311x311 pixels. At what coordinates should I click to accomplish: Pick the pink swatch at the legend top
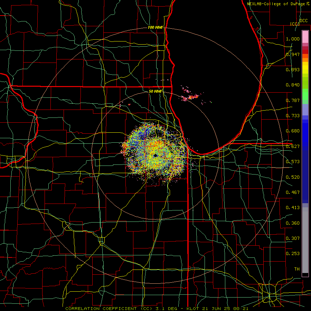pyautogui.click(x=305, y=37)
